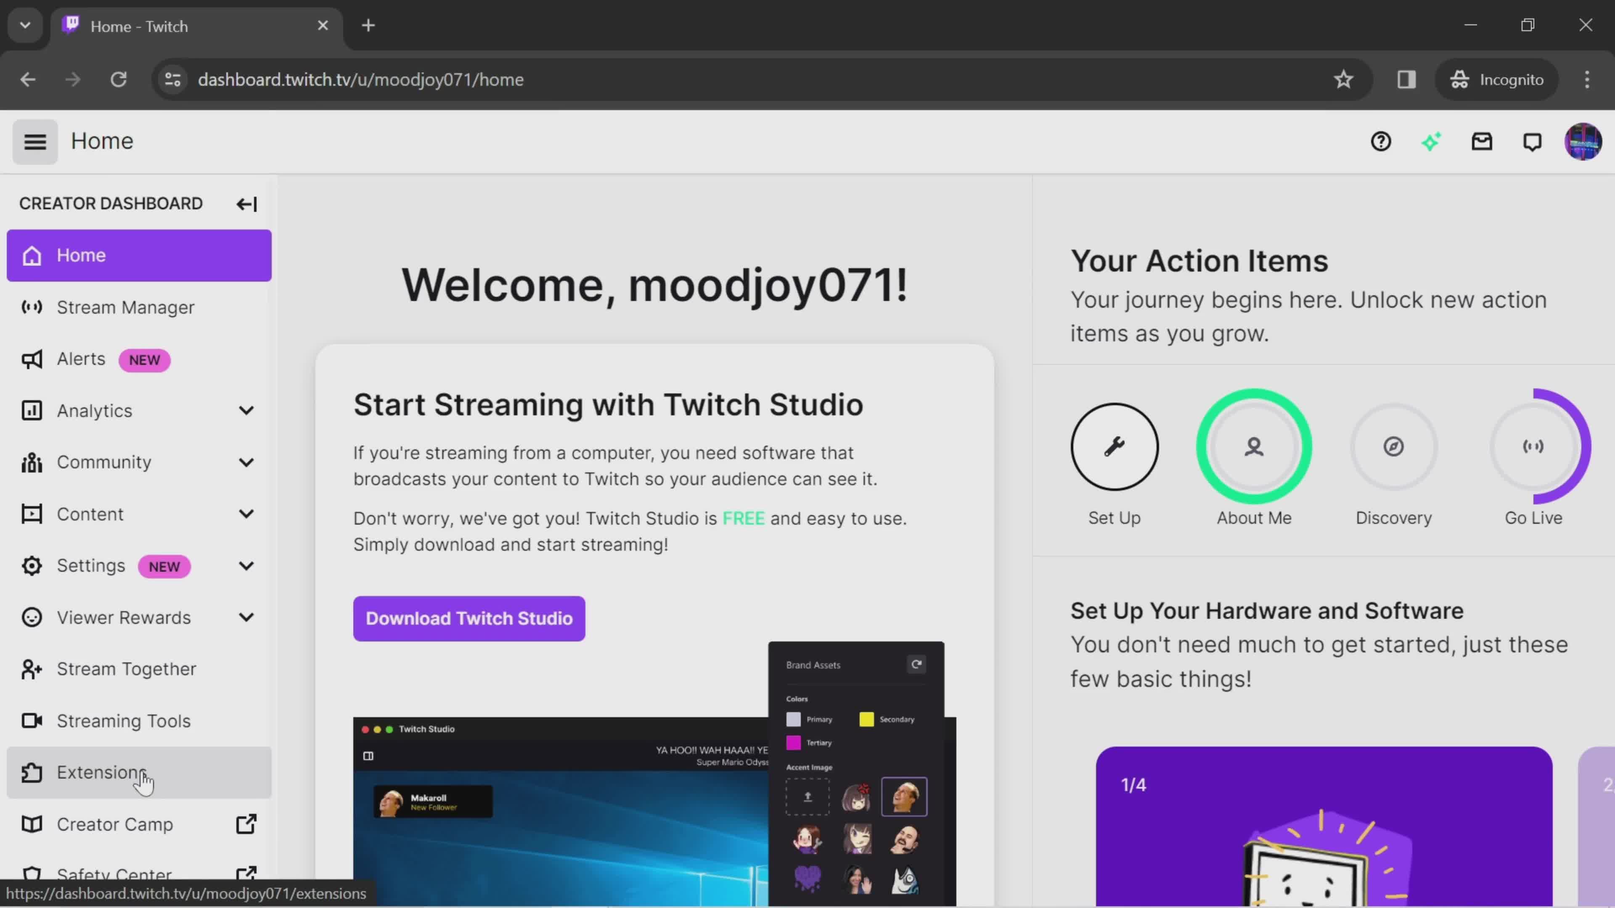The height and width of the screenshot is (908, 1615).
Task: Open the tab search dropdown arrow
Action: coord(25,26)
